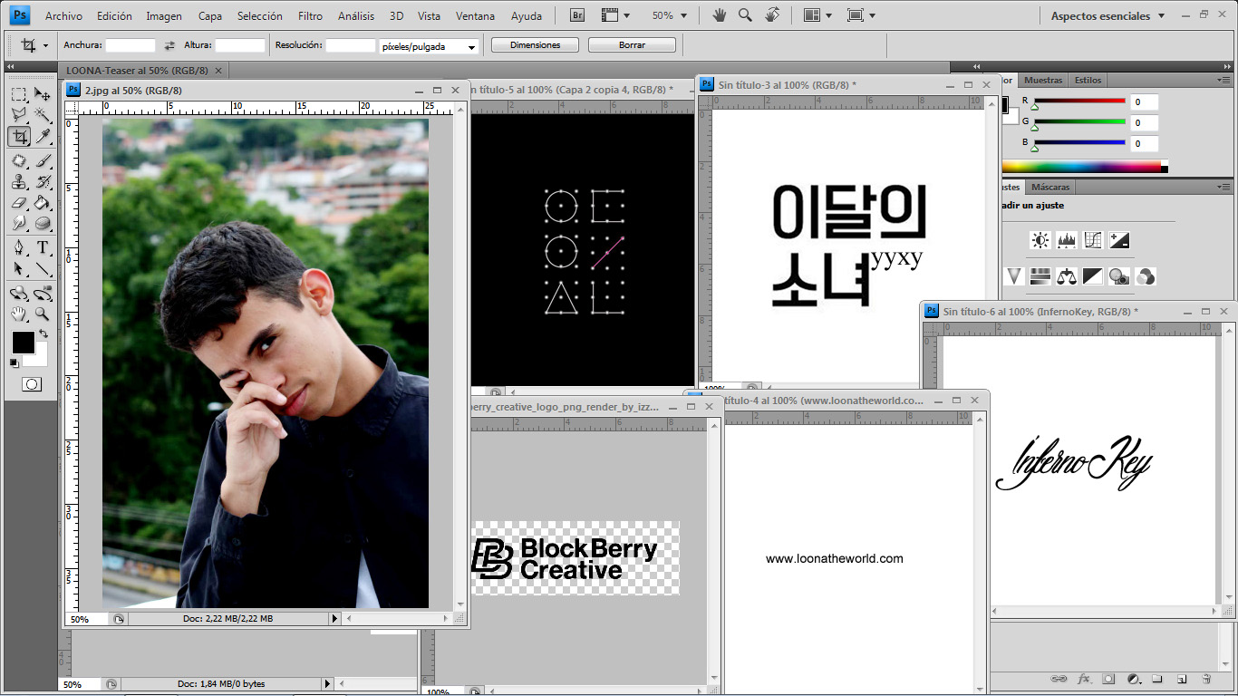Switch to the Máscaras tab
The image size is (1238, 696).
tap(1050, 187)
